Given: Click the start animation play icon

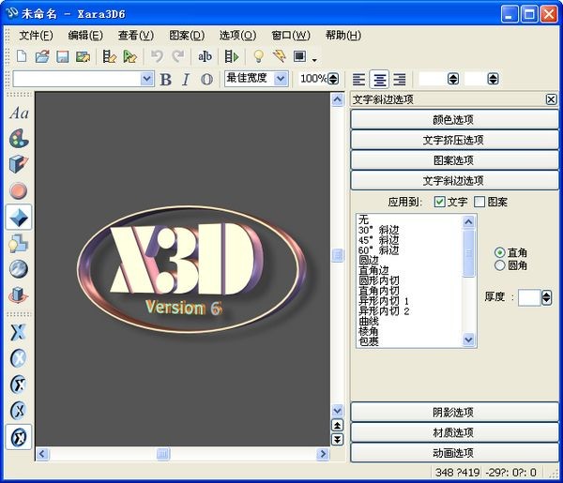Looking at the screenshot, I should [231, 56].
